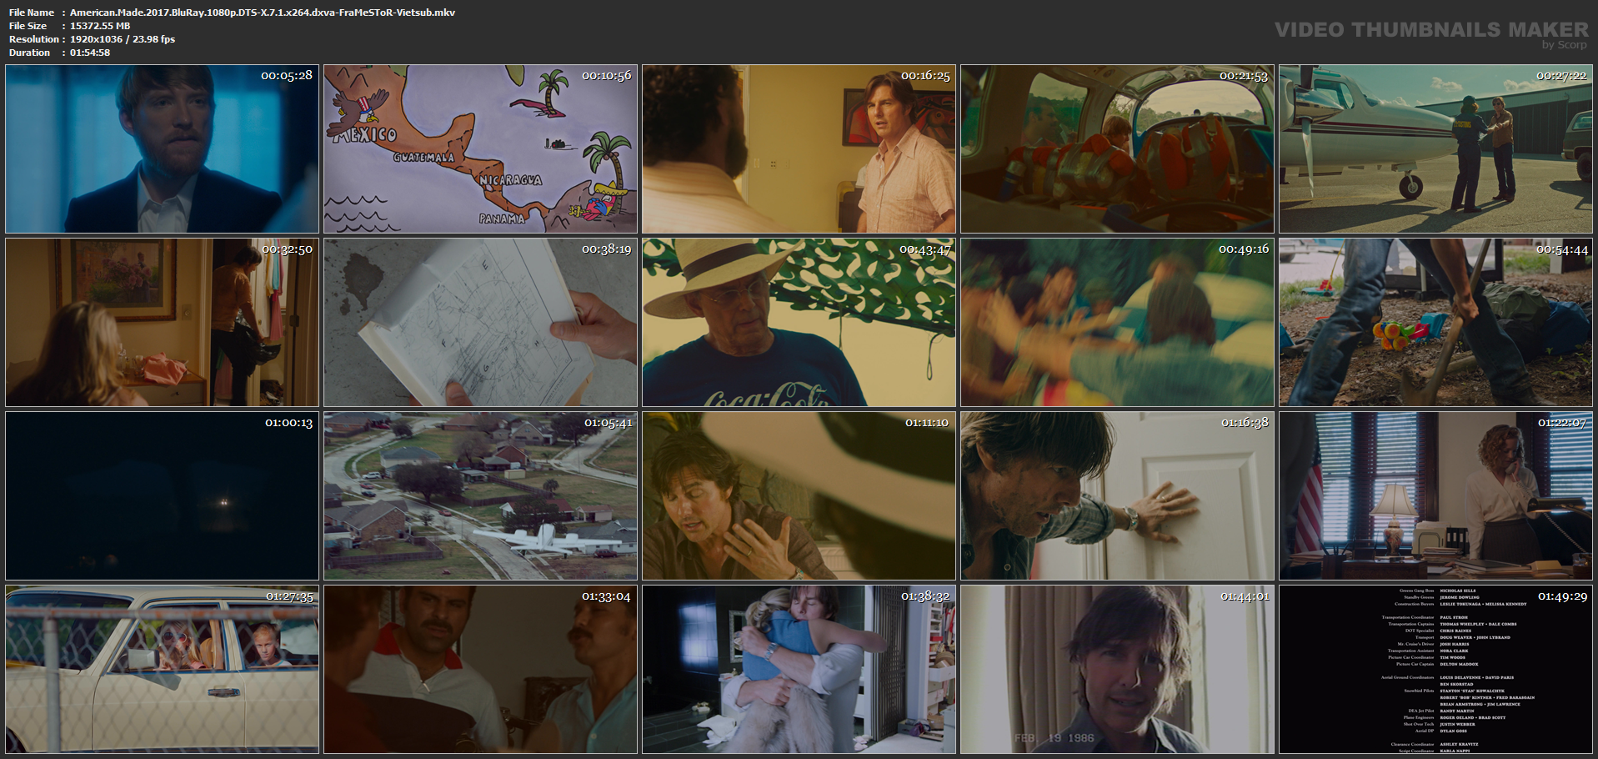
Task: Open the hugging couple thumbnail at 01:38:32
Action: click(799, 670)
